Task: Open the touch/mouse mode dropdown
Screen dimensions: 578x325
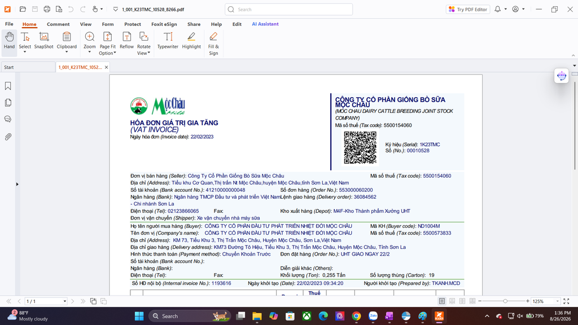Action: tap(102, 9)
